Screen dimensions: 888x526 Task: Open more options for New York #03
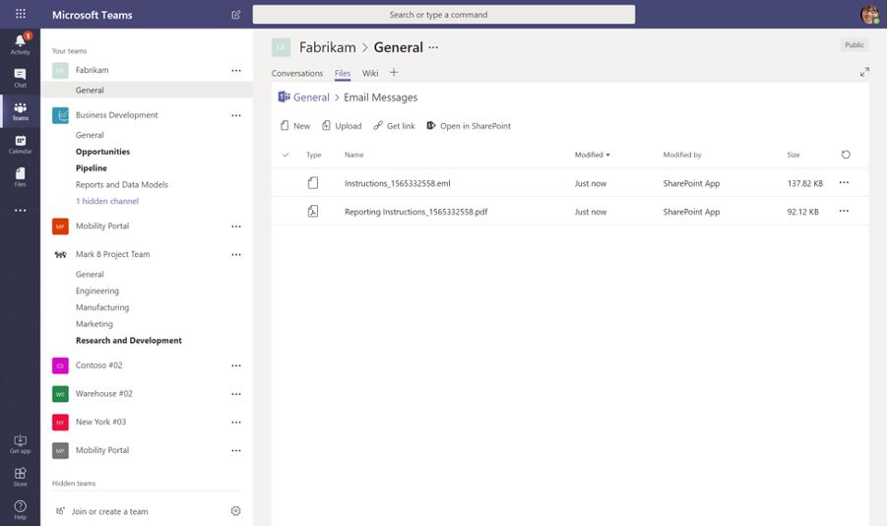(236, 423)
